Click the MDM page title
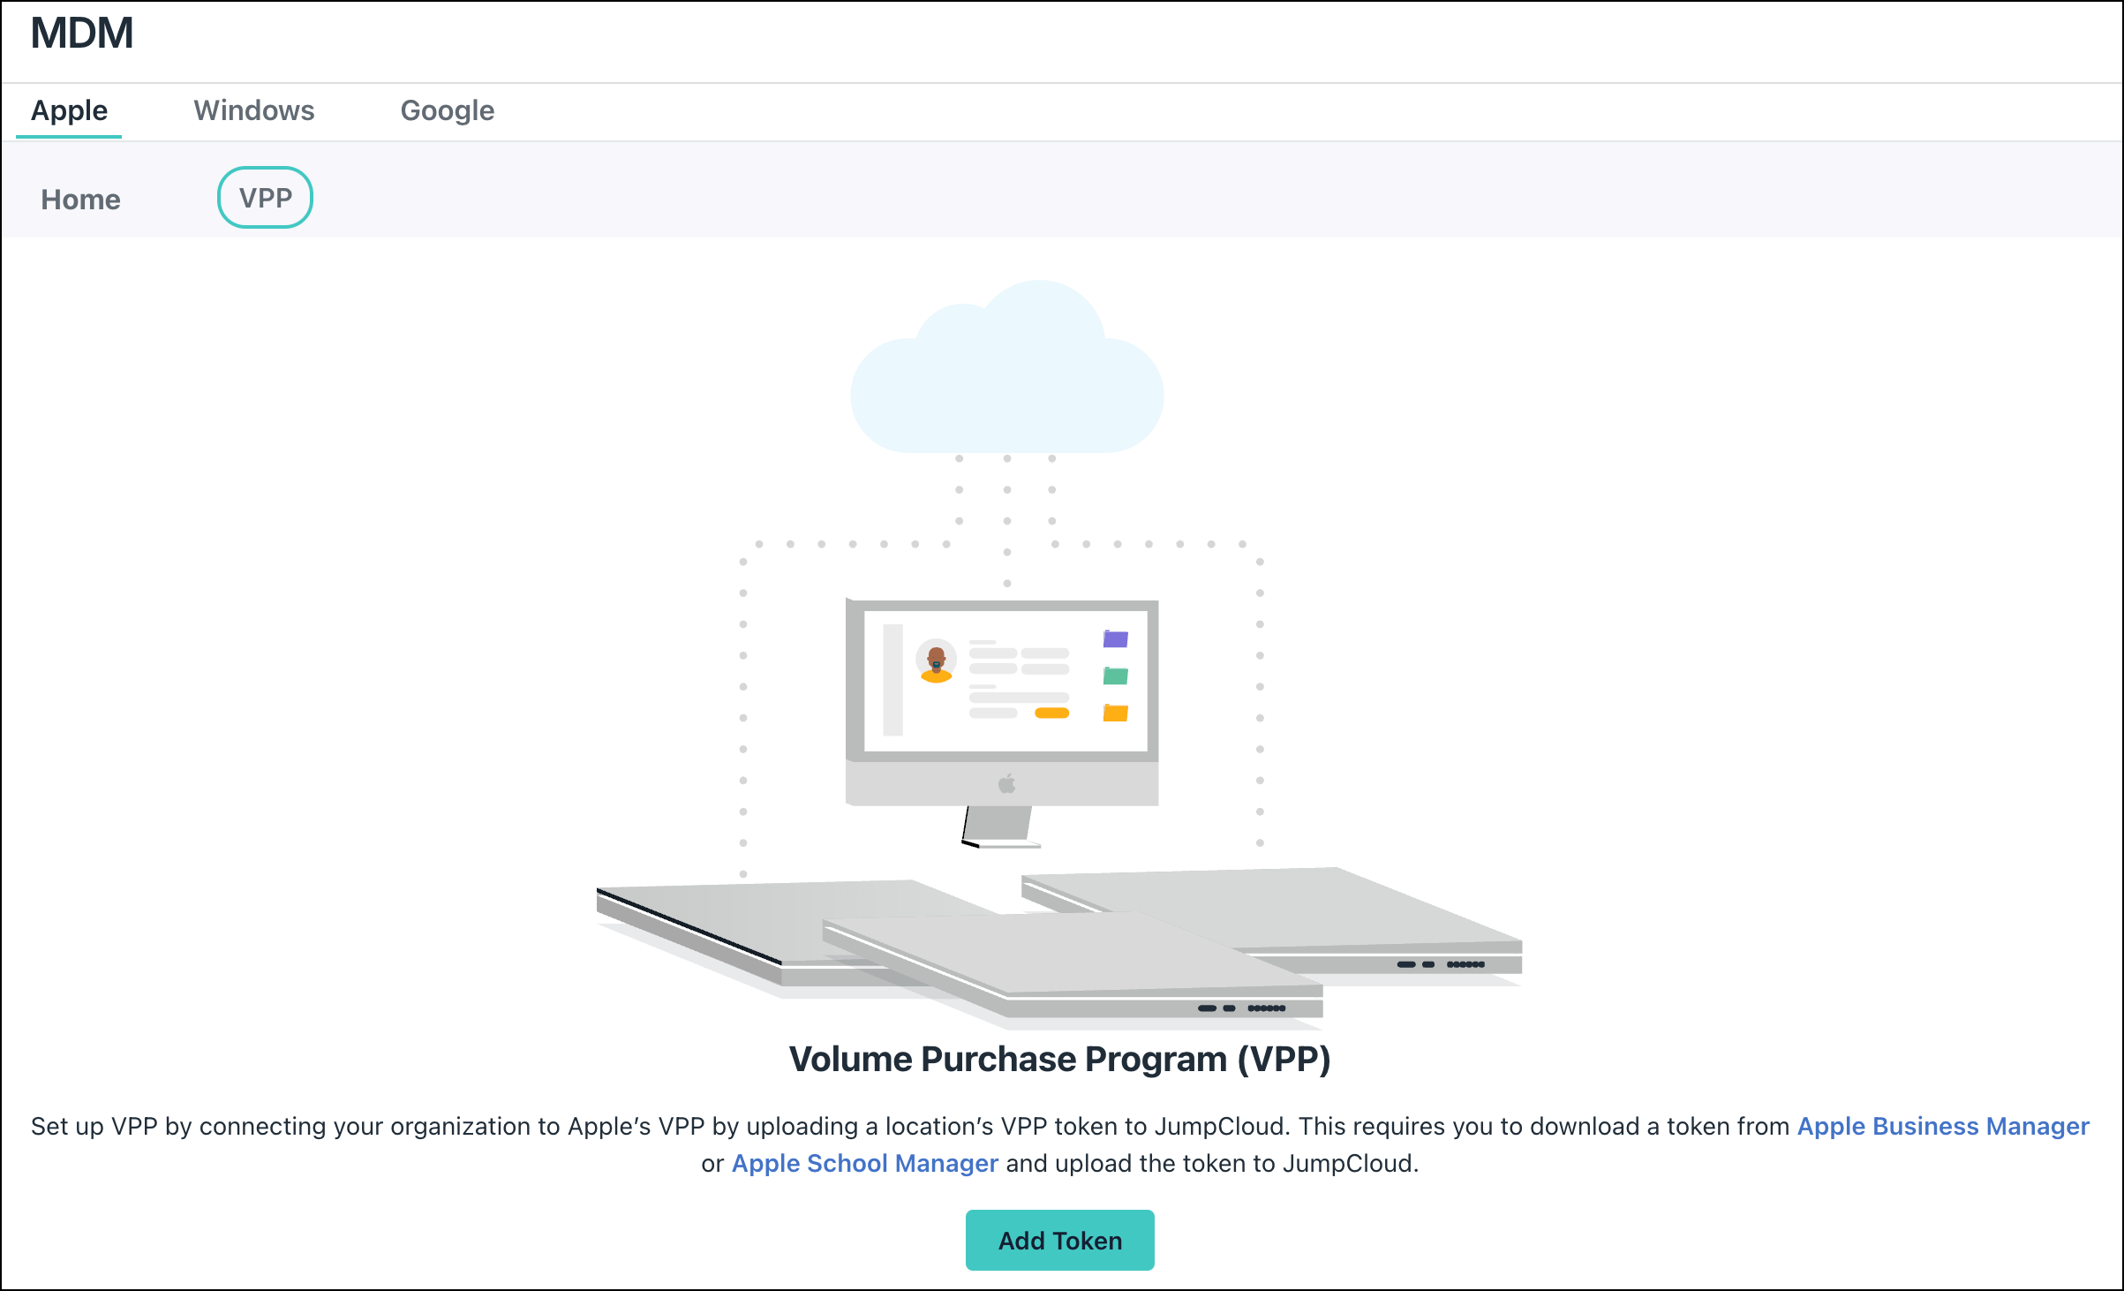The image size is (2124, 1291). point(81,34)
